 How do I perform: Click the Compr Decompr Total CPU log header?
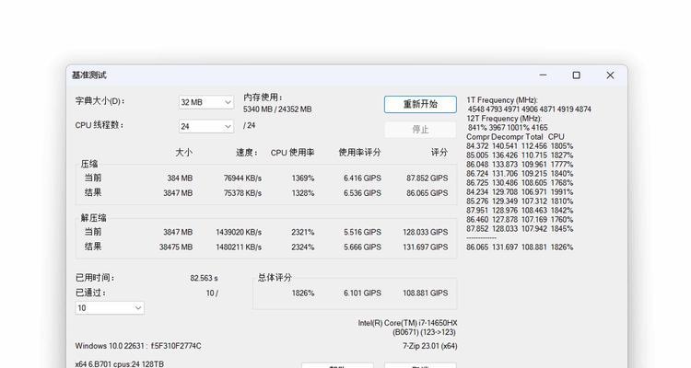tap(515, 137)
